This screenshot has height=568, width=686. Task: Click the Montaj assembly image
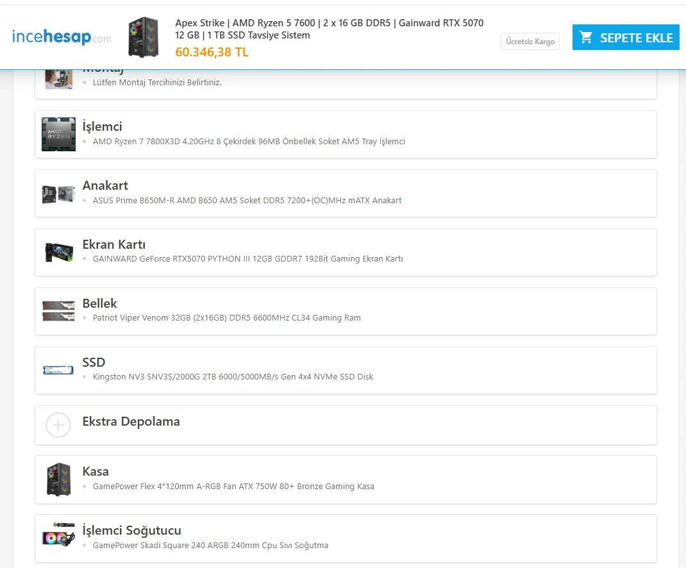tap(58, 79)
